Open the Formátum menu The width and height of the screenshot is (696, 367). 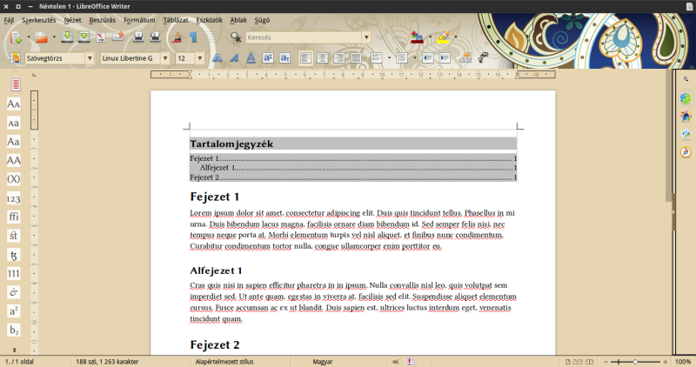click(x=139, y=20)
